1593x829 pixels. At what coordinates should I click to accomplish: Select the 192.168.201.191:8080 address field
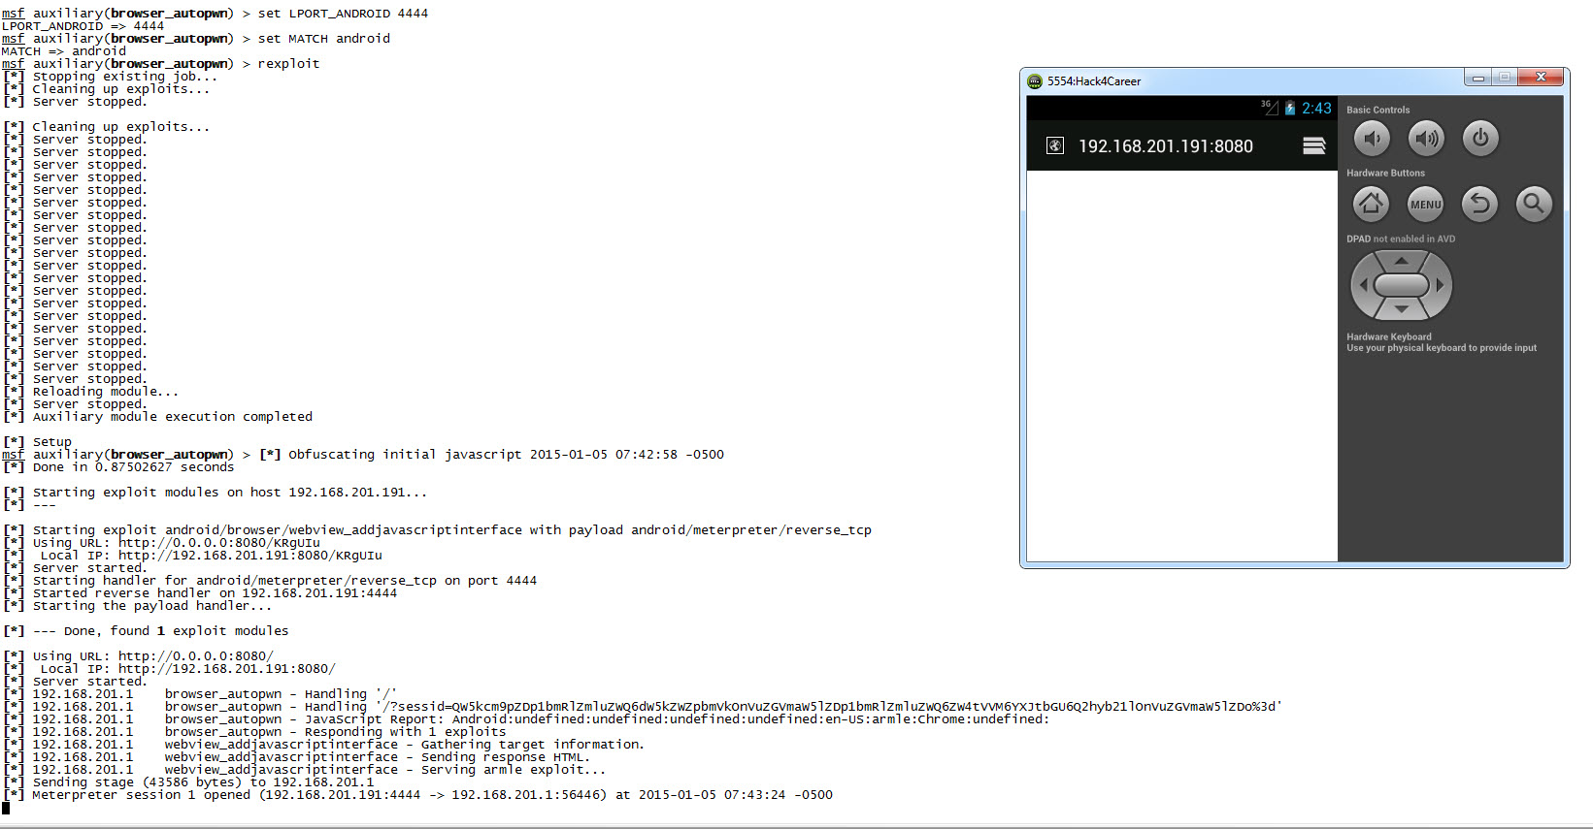1166,146
